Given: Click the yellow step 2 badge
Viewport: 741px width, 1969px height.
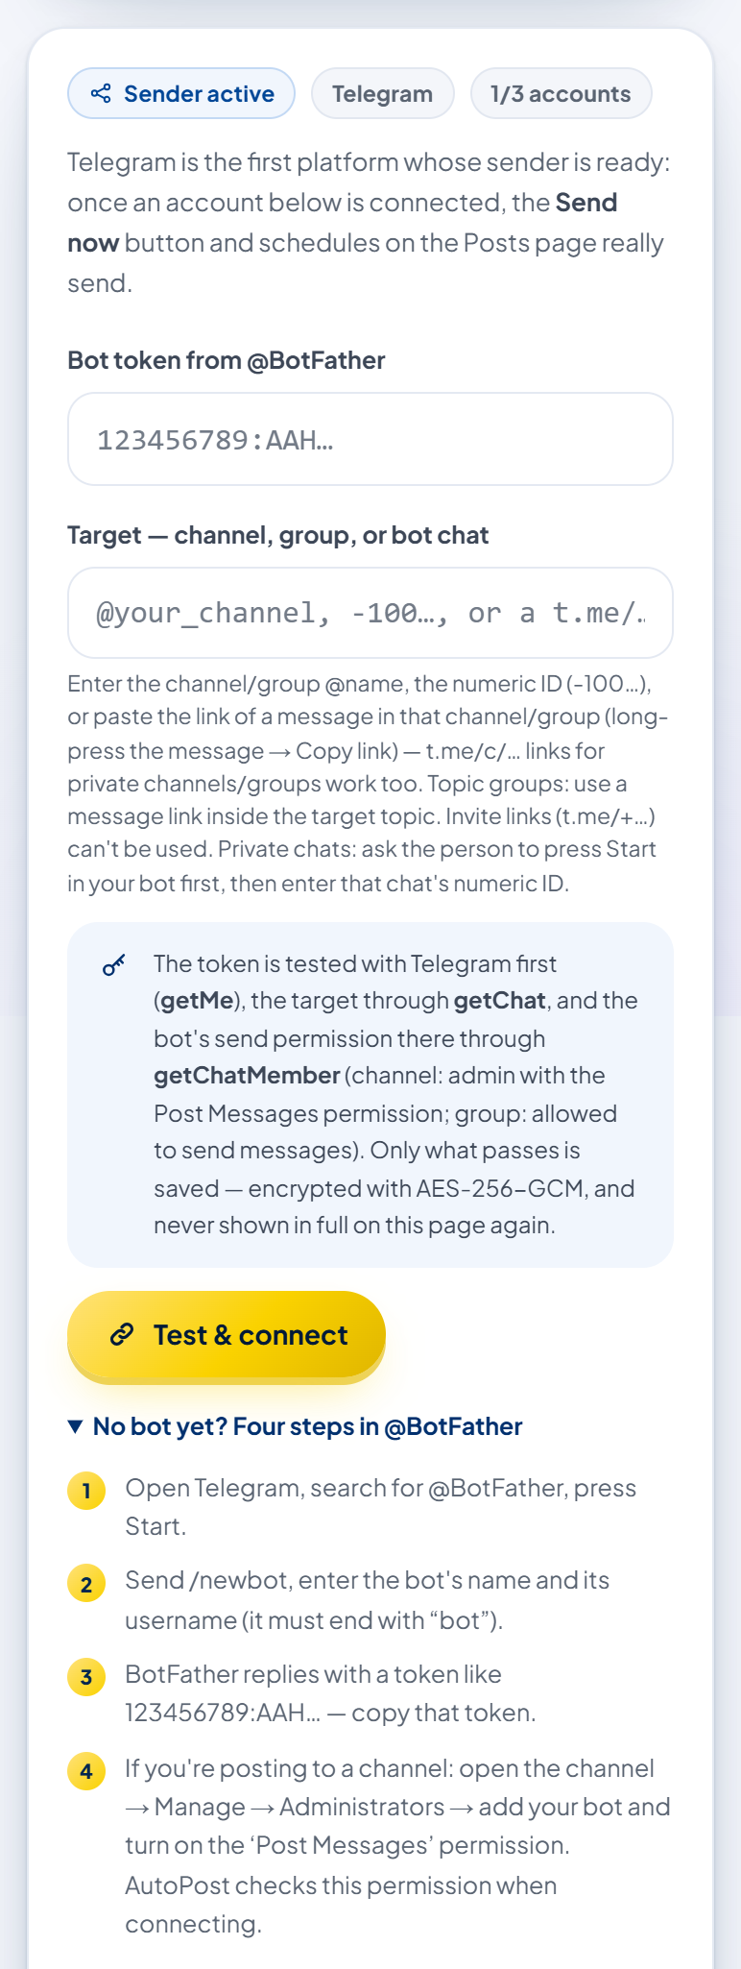Looking at the screenshot, I should click(86, 1584).
